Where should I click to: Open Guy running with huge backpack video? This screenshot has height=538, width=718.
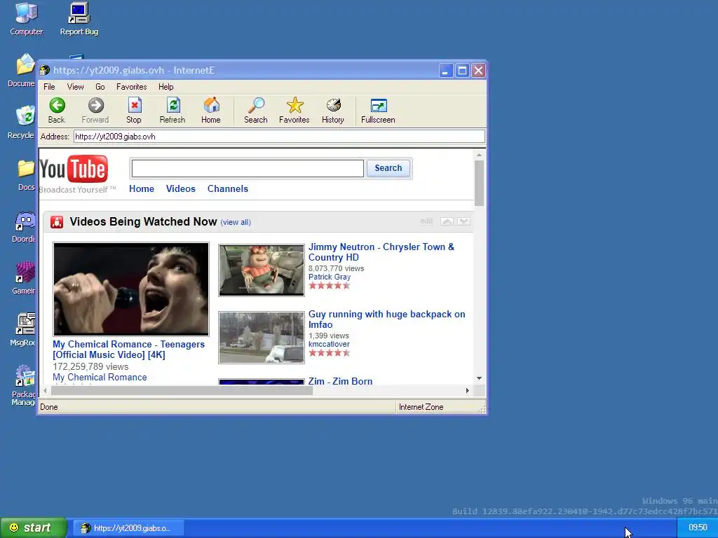386,319
